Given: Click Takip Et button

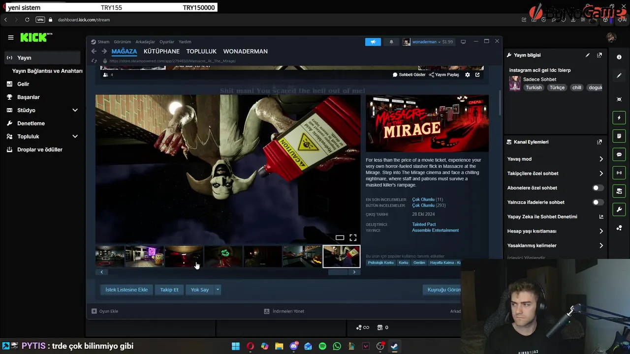Looking at the screenshot, I should (x=169, y=290).
